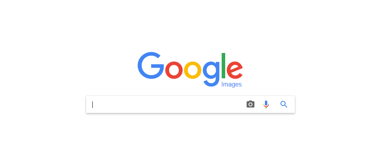Click the blinking text cursor in search box

pos(92,104)
